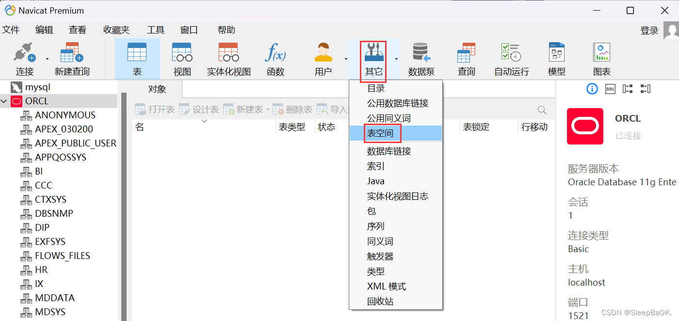Open the dropdown arrow next to 连接
Screen dimensions: 679x321
[47, 59]
